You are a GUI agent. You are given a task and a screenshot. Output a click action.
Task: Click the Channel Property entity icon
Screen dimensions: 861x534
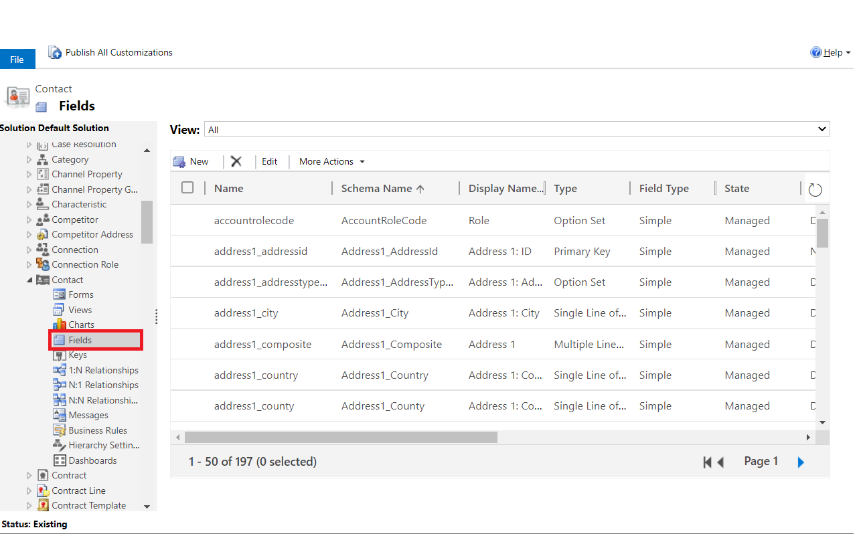[42, 174]
